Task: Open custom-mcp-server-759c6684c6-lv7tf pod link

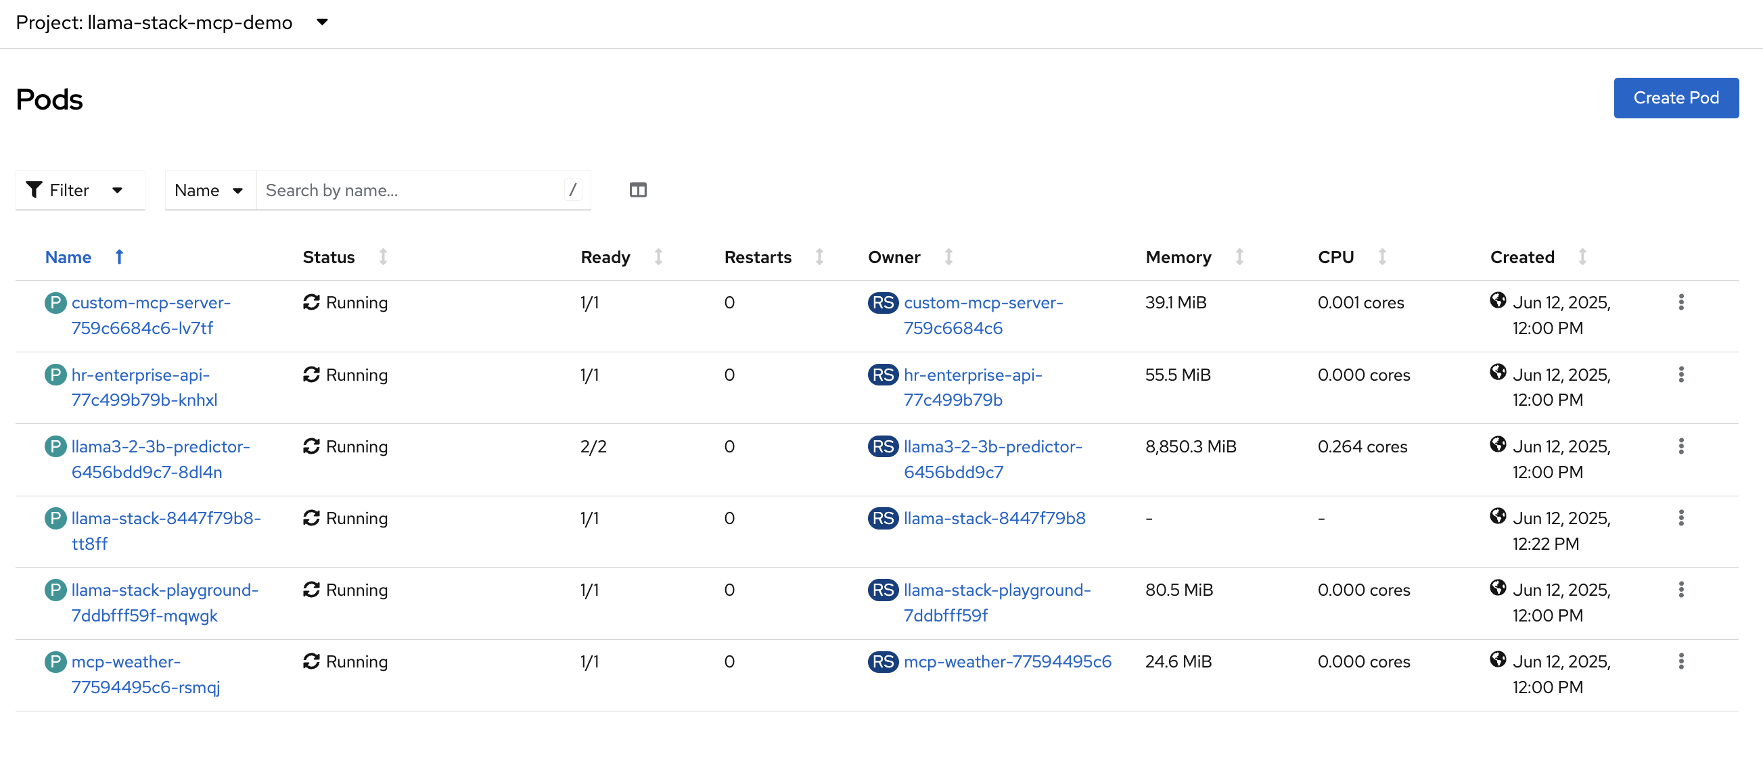Action: tap(152, 315)
